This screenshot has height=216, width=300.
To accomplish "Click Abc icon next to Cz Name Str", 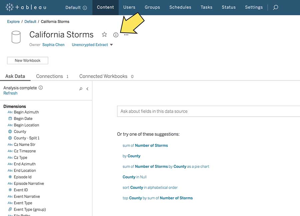I will tap(10, 145).
